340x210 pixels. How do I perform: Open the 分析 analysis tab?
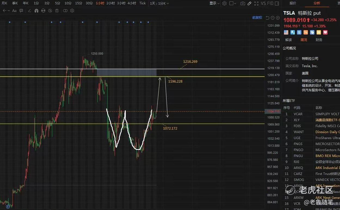317,3
